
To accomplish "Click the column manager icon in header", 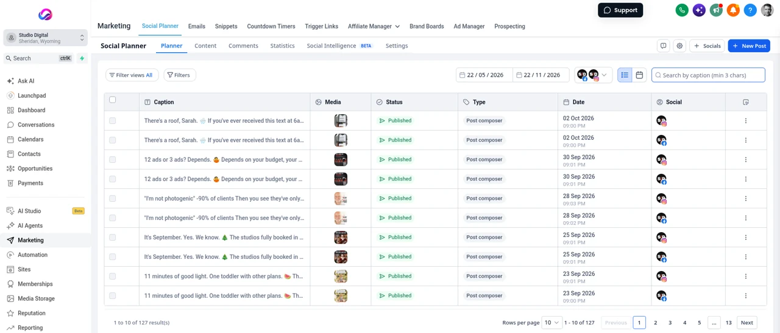I will pyautogui.click(x=746, y=102).
